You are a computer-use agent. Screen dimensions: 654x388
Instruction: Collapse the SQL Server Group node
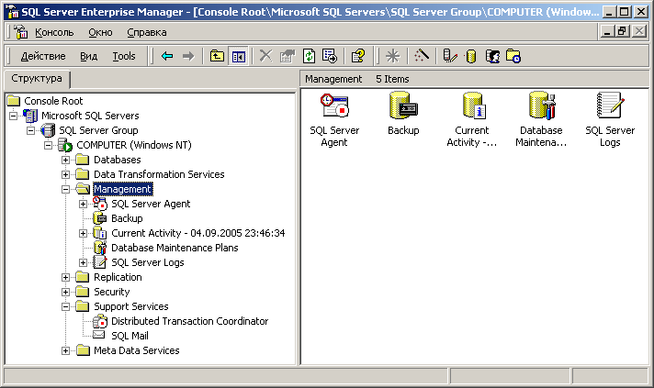(x=31, y=130)
